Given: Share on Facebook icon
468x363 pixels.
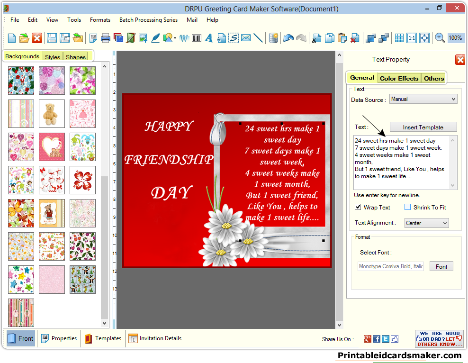Looking at the screenshot, I should (x=377, y=339).
